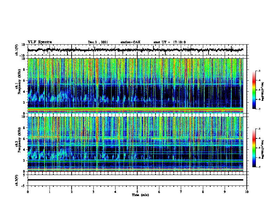Click the "-7" label on ch.2 color scale
The height and width of the screenshot is (215, 278).
pyautogui.click(x=259, y=167)
